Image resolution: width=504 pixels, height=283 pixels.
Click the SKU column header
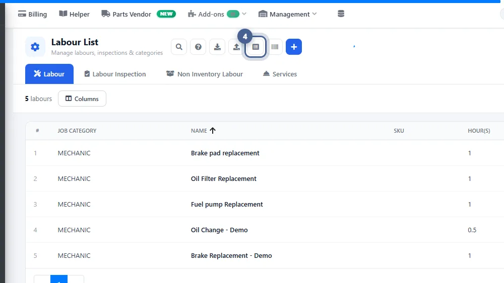tap(399, 131)
